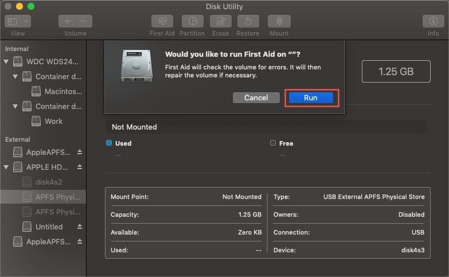Add a volume with plus button

[x=67, y=21]
